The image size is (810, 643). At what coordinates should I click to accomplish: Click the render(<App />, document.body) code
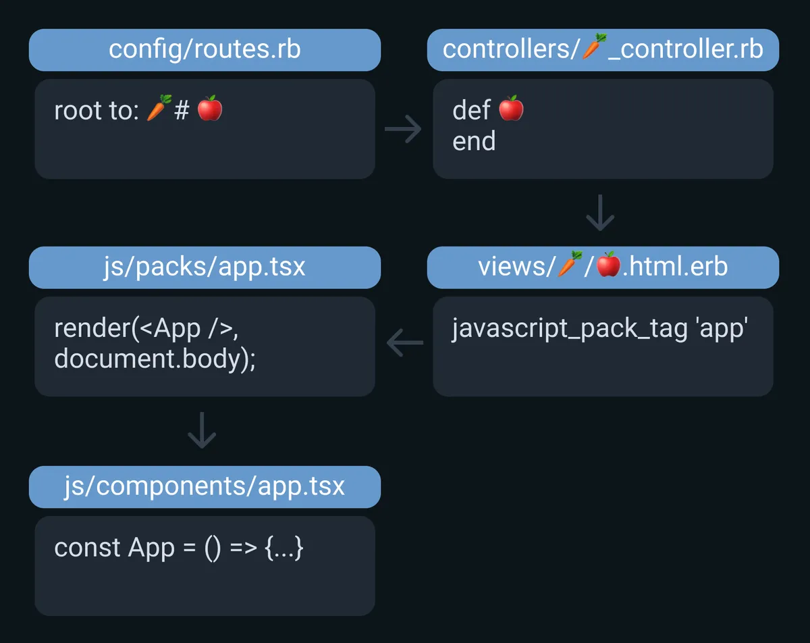(x=155, y=344)
